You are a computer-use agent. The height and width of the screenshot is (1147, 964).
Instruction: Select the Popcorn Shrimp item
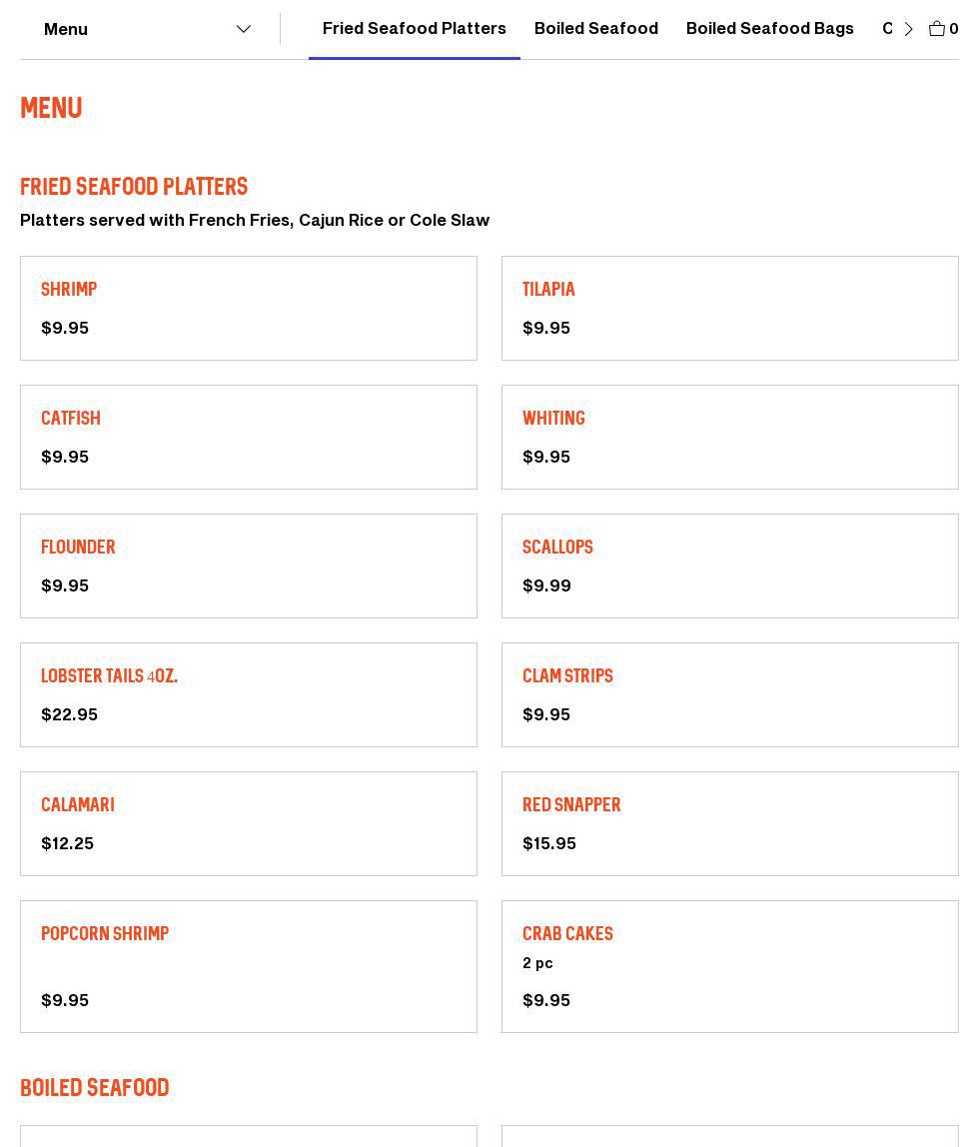click(x=248, y=966)
